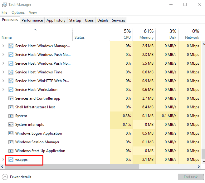Click the System interrupts icon
Viewport: 205px width, 183px height.
11,125
